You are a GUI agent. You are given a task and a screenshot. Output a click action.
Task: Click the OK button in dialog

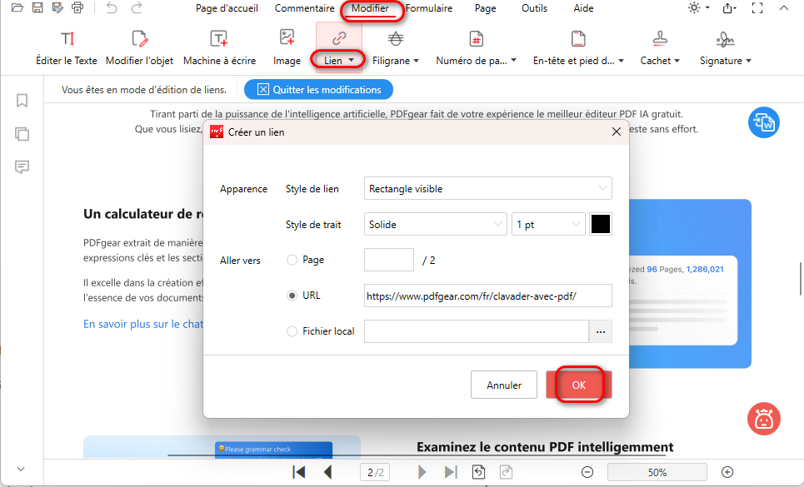(x=579, y=385)
